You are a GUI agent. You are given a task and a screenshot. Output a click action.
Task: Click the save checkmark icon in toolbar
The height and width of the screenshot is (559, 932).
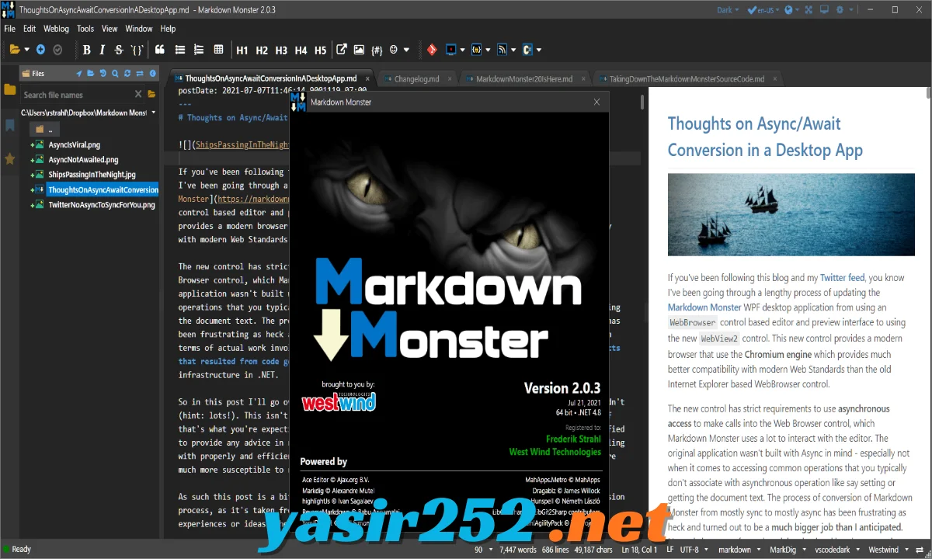pyautogui.click(x=57, y=50)
